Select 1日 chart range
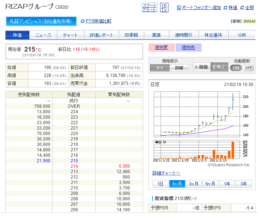The image size is (258, 221). click(x=161, y=184)
